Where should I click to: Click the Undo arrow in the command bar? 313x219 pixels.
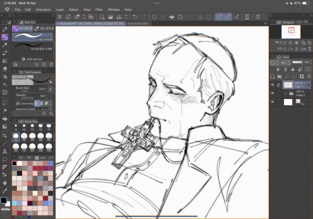point(135,17)
